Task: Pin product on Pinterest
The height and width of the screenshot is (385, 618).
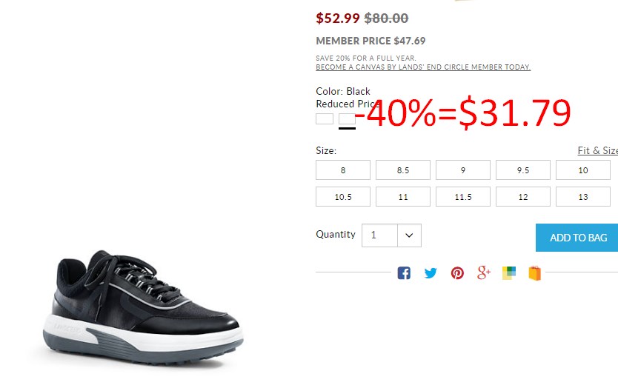Action: click(457, 272)
